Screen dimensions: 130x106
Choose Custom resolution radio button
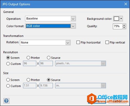point(8,64)
